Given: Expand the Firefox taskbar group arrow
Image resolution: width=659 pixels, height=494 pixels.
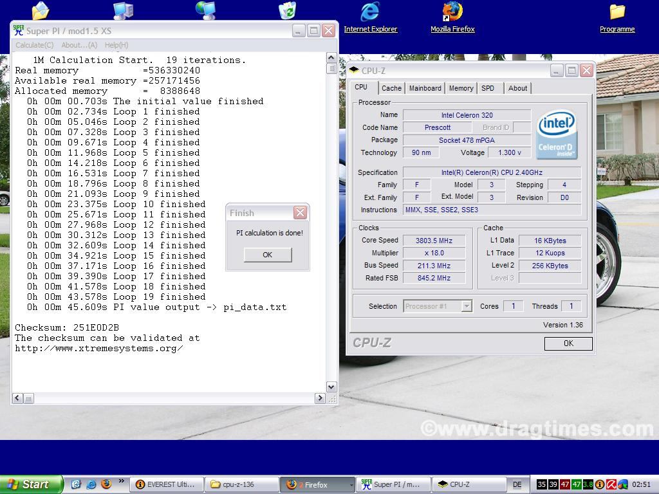Looking at the screenshot, I should coord(351,485).
